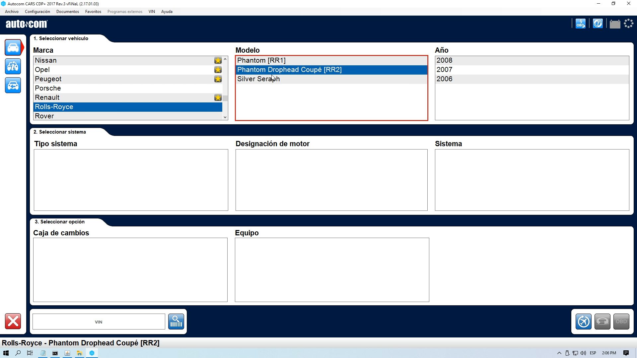637x358 pixels.
Task: Select the car vehicle icon in sidebar
Action: (13, 48)
